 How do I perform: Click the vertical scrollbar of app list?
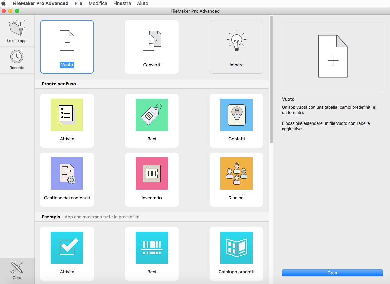coord(271,79)
